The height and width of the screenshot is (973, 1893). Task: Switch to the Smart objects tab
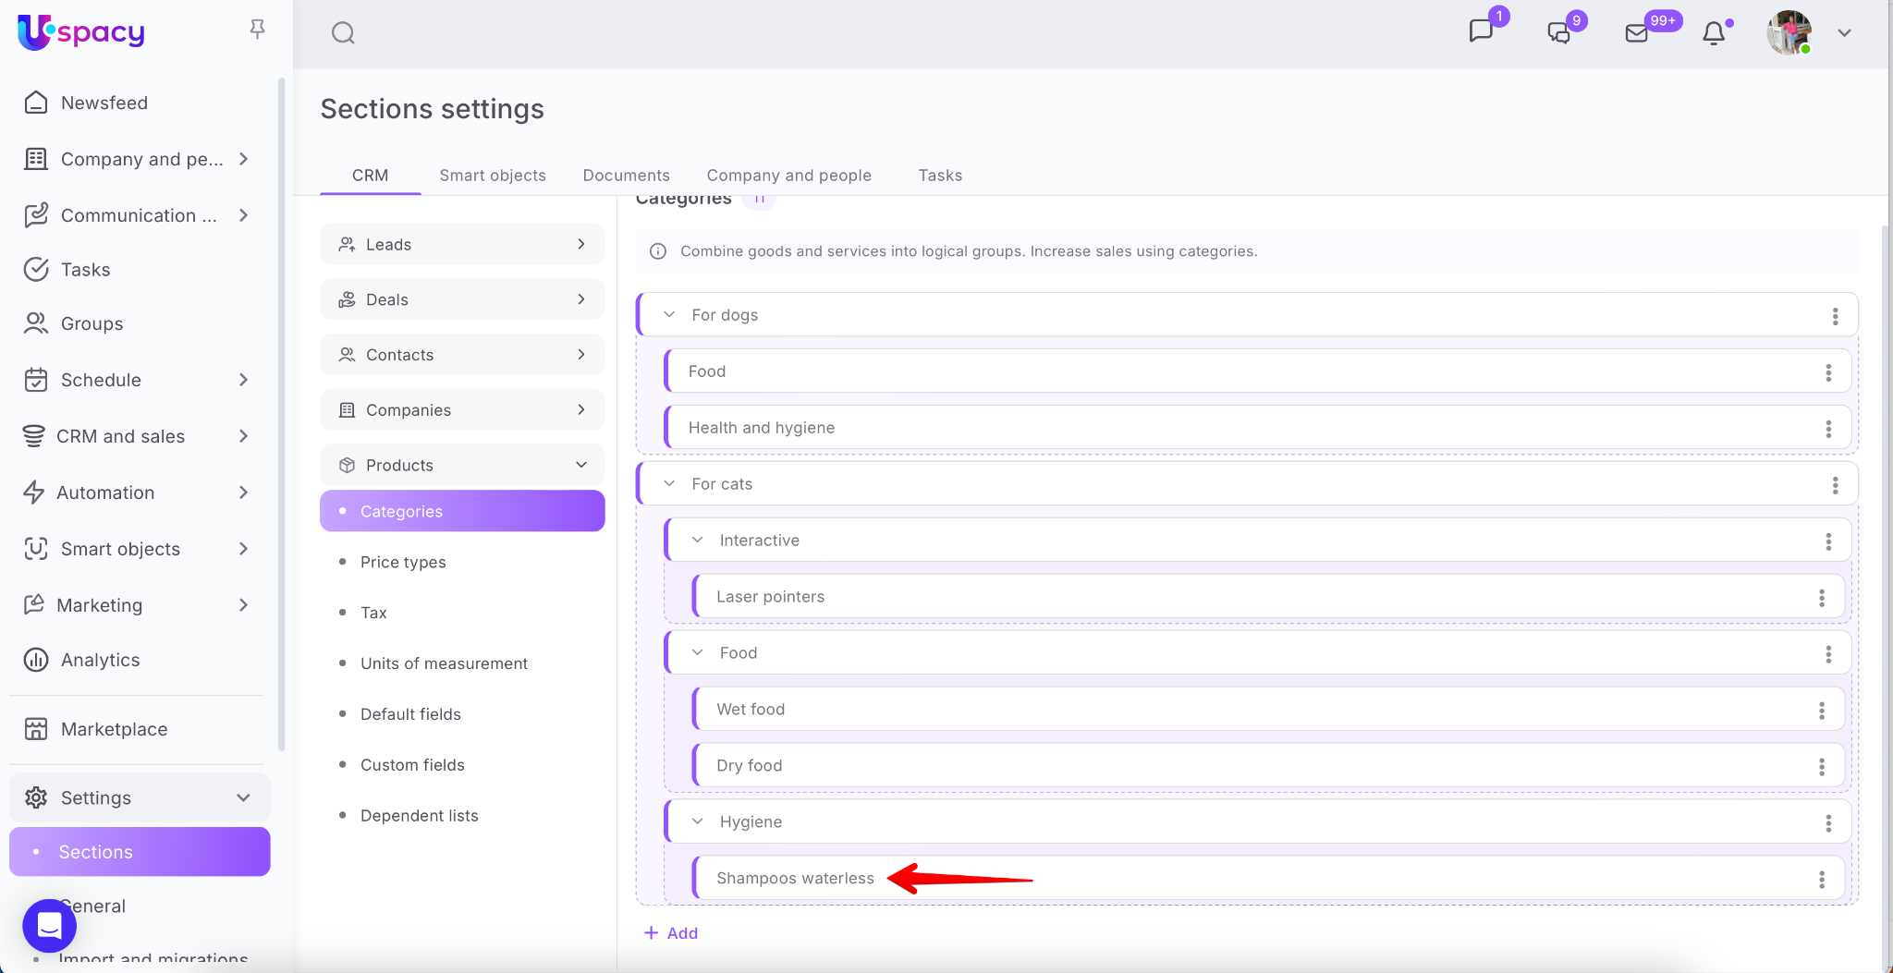[x=493, y=176]
